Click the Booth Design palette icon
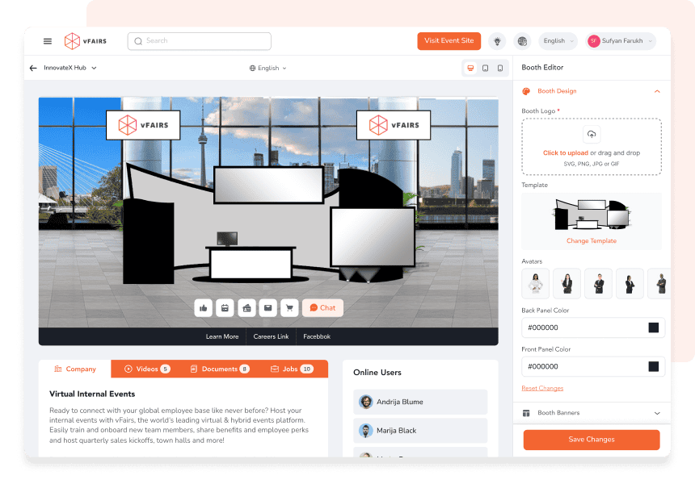This screenshot has width=695, height=484. tap(526, 91)
